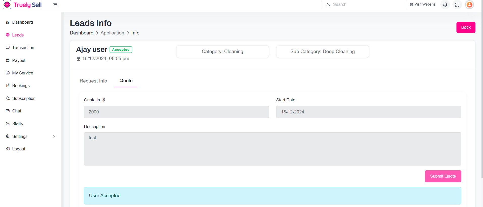
Task: Go to My Service page
Action: (22, 73)
